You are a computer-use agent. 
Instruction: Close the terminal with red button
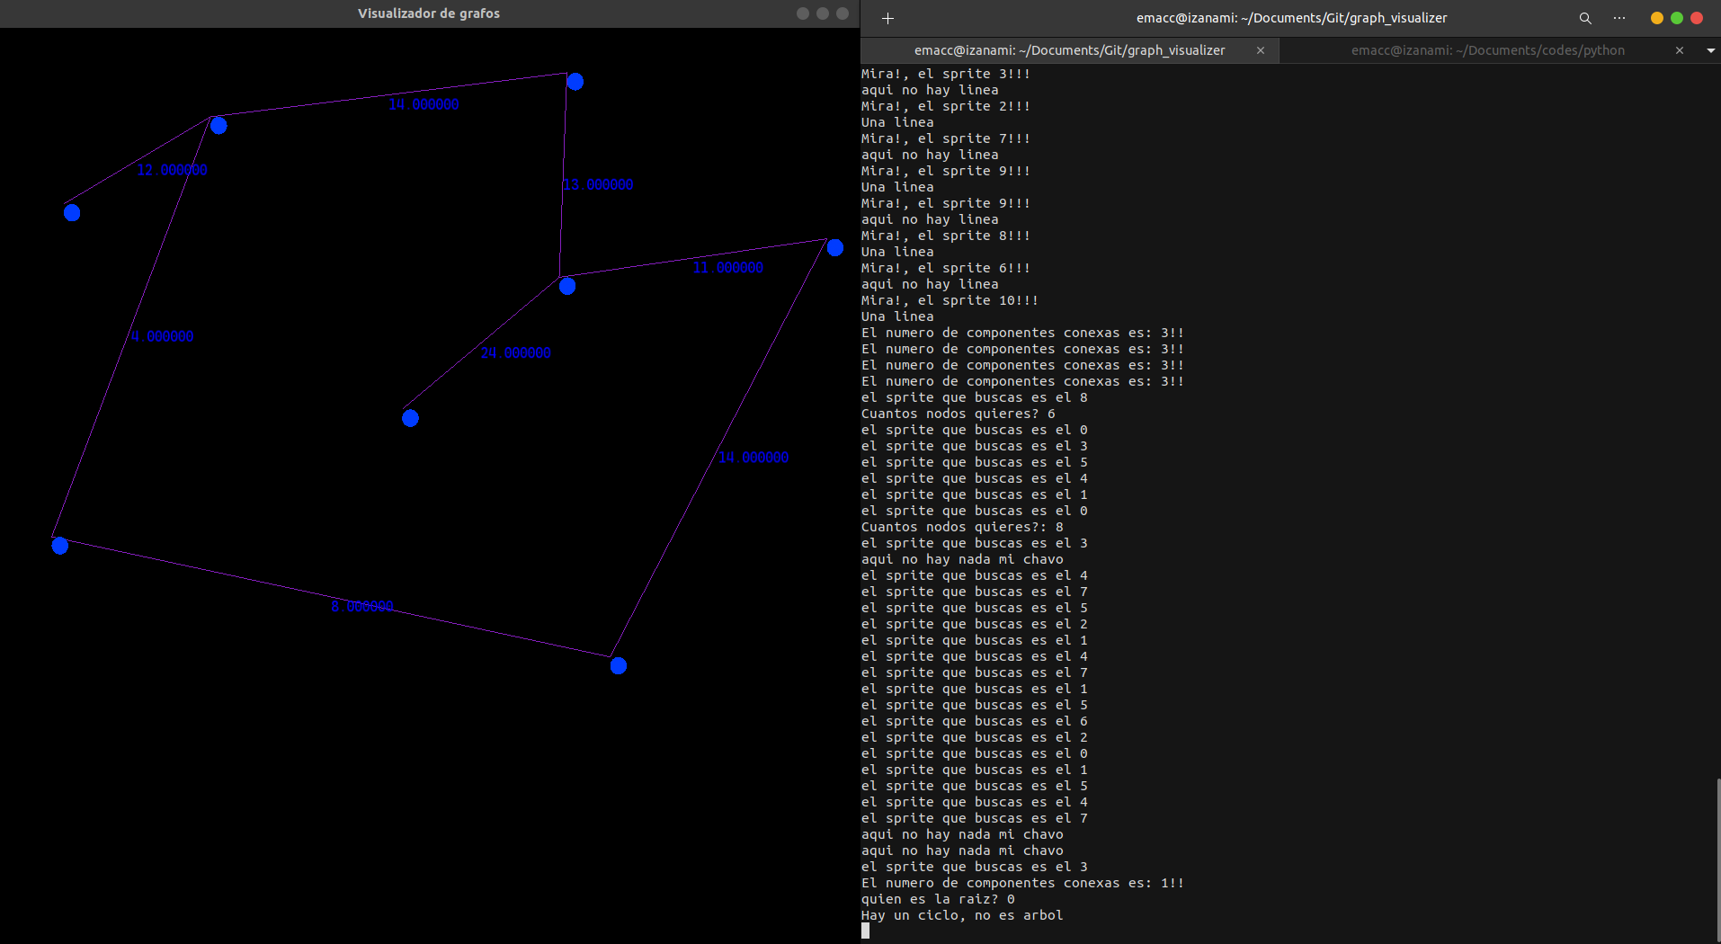1697,18
